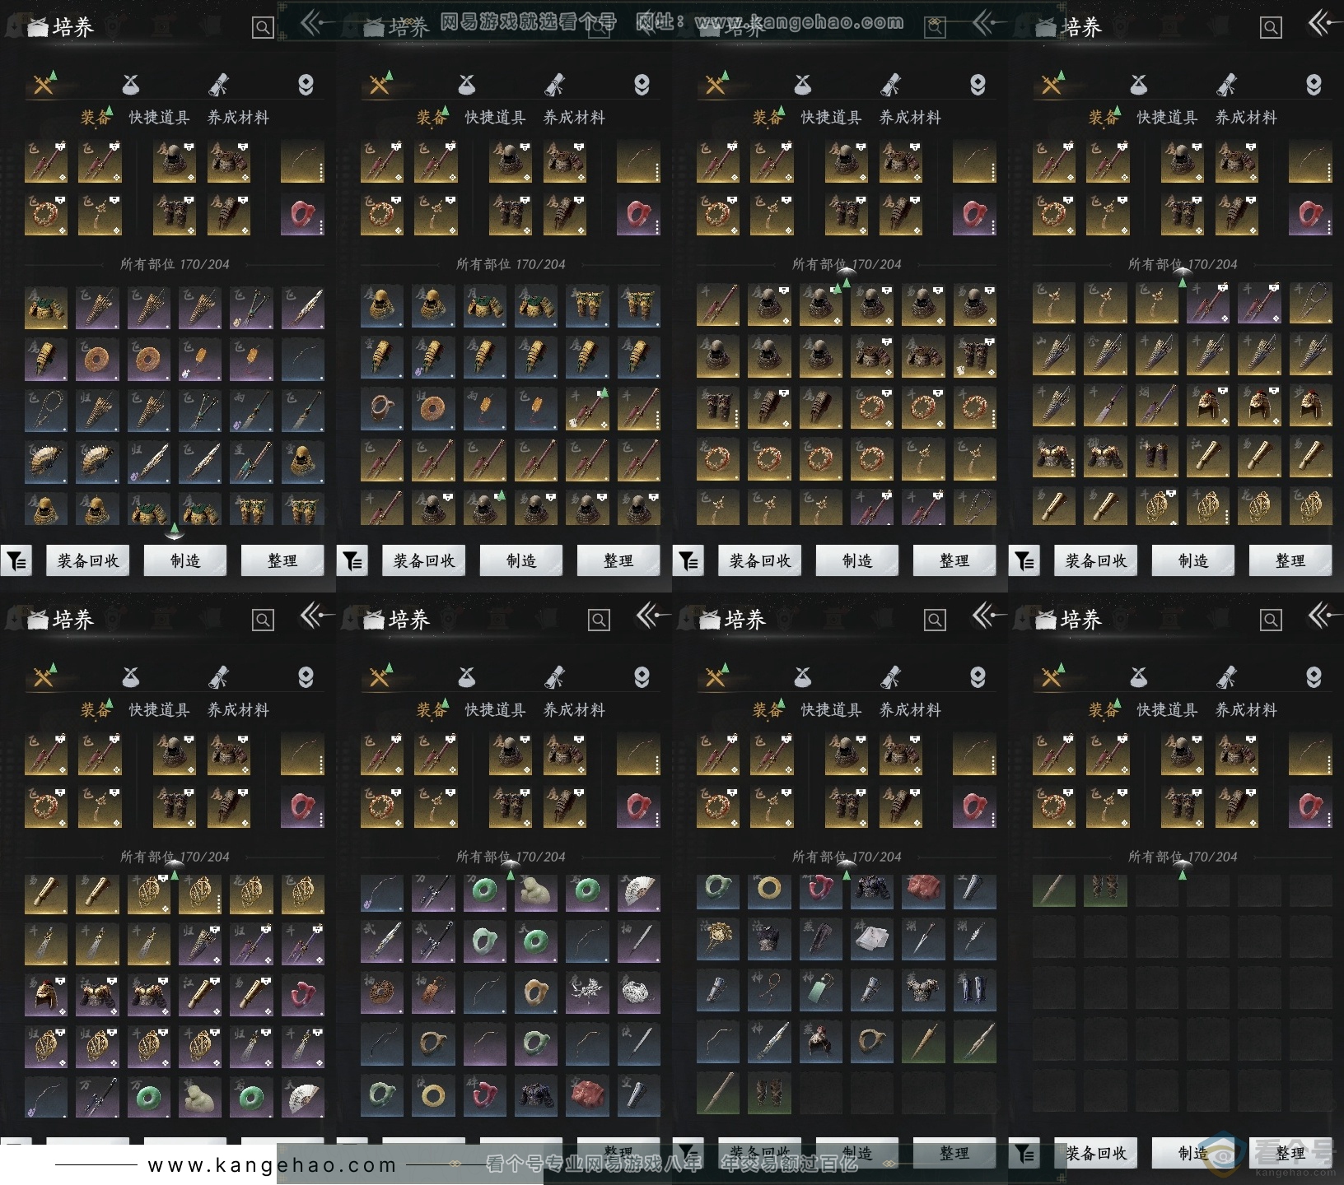The width and height of the screenshot is (1344, 1185).
Task: Open filter icon in top-right panel
Action: tap(1024, 561)
